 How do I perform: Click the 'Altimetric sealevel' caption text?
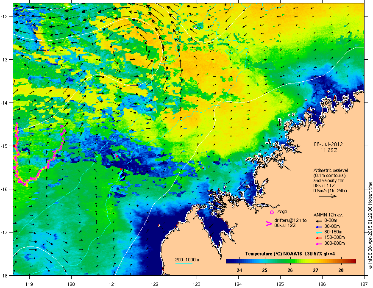coord(331,170)
